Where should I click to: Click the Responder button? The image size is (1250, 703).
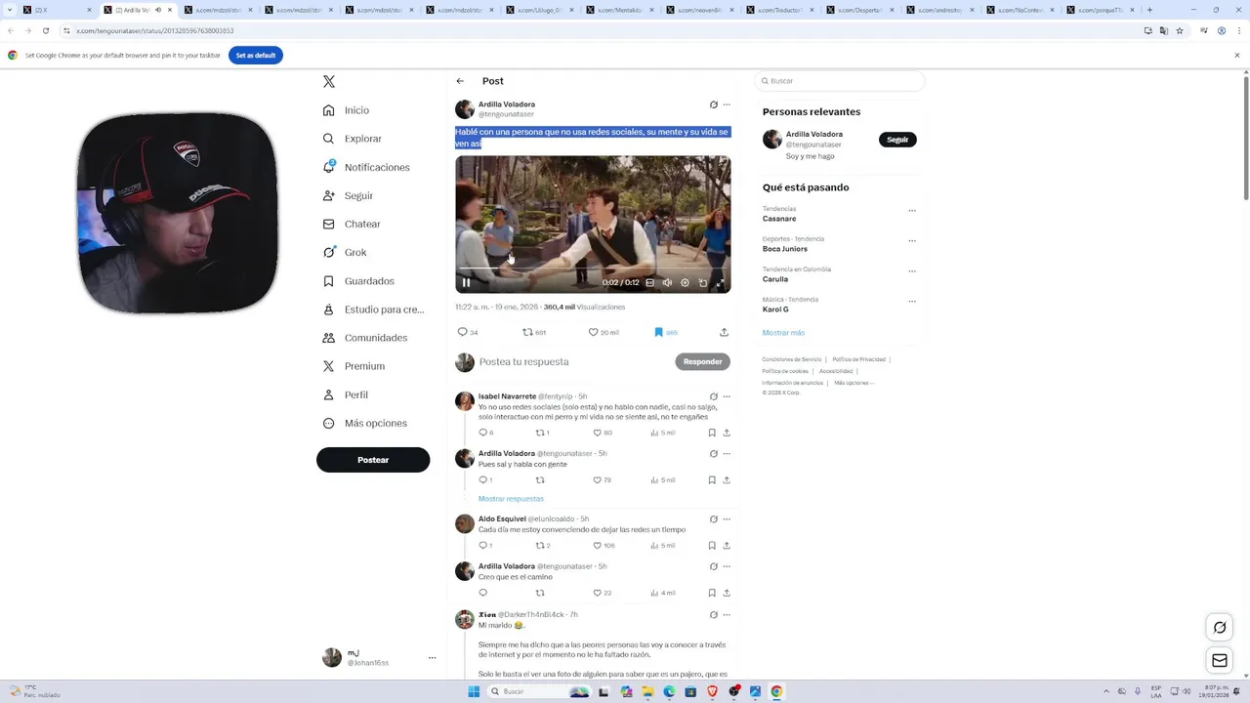tap(702, 361)
